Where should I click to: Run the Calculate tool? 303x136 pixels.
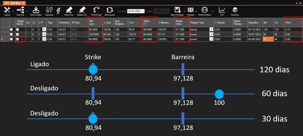49,11
